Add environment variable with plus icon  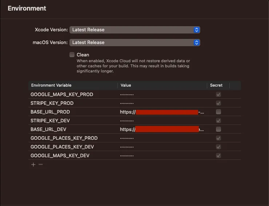(x=33, y=165)
